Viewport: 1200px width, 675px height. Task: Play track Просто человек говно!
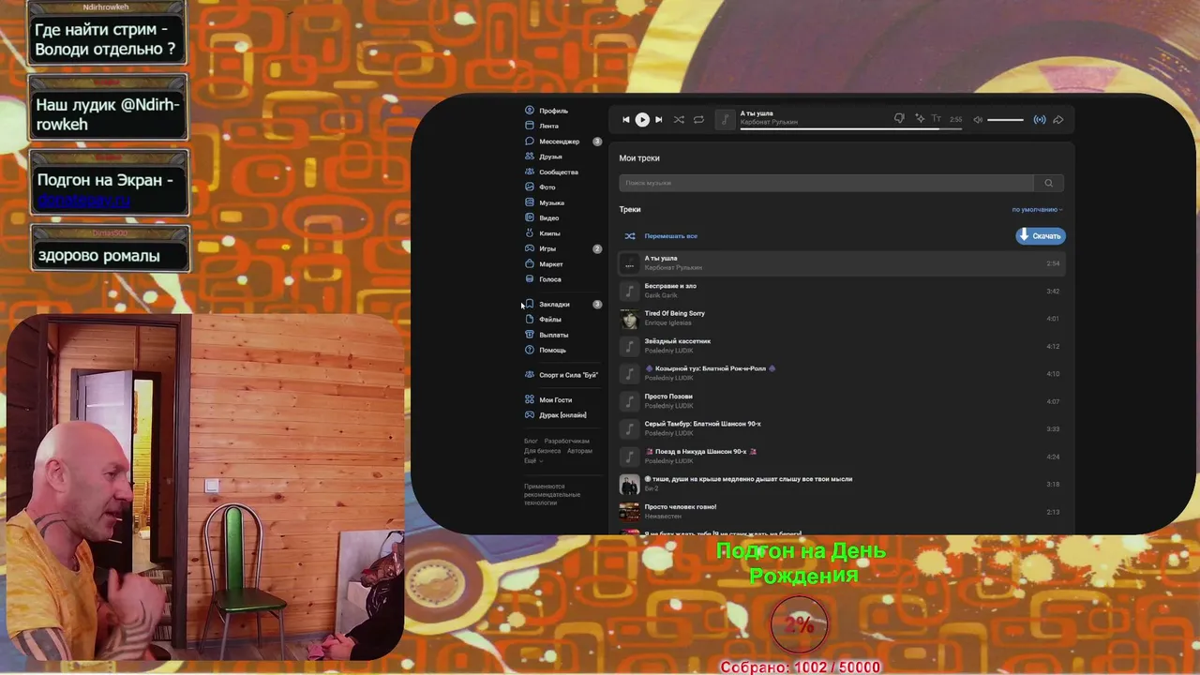pos(842,512)
